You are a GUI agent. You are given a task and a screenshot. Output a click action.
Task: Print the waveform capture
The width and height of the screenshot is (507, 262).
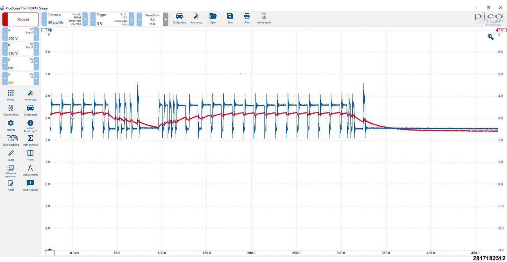[247, 18]
